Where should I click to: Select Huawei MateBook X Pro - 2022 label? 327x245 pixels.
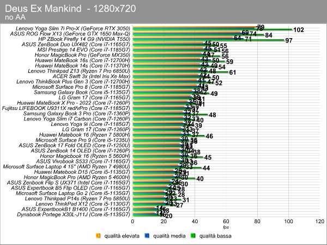pyautogui.click(x=74, y=103)
